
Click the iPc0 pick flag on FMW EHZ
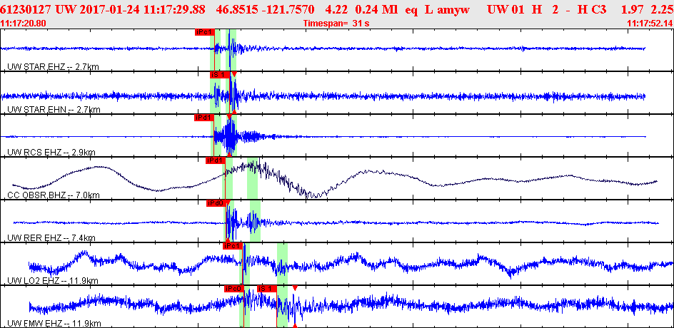coord(234,289)
